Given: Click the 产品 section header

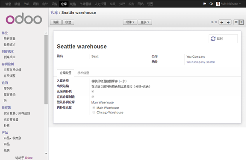Looking at the screenshot, I should tap(5, 133).
